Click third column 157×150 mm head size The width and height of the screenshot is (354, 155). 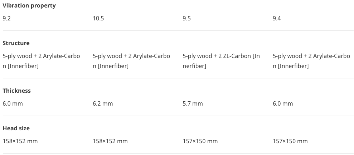coord(200,141)
